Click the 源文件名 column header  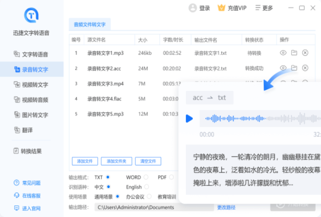[x=96, y=40]
